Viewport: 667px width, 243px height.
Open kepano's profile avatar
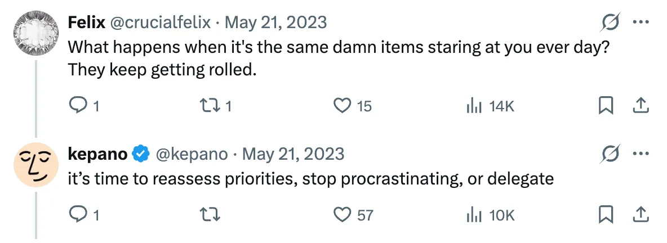click(x=35, y=165)
